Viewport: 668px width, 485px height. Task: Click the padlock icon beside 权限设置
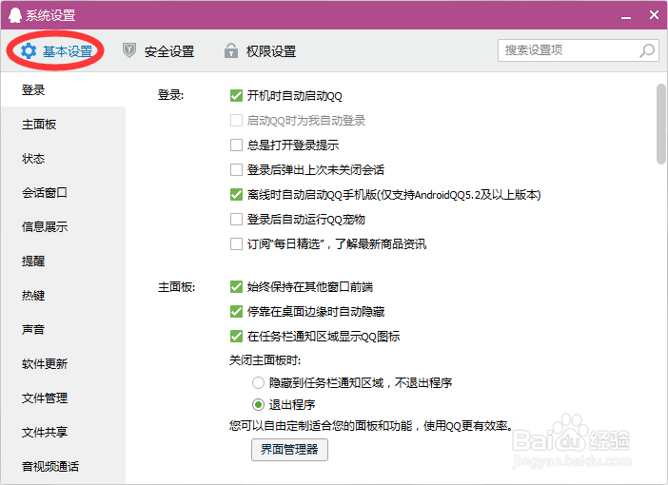point(231,50)
